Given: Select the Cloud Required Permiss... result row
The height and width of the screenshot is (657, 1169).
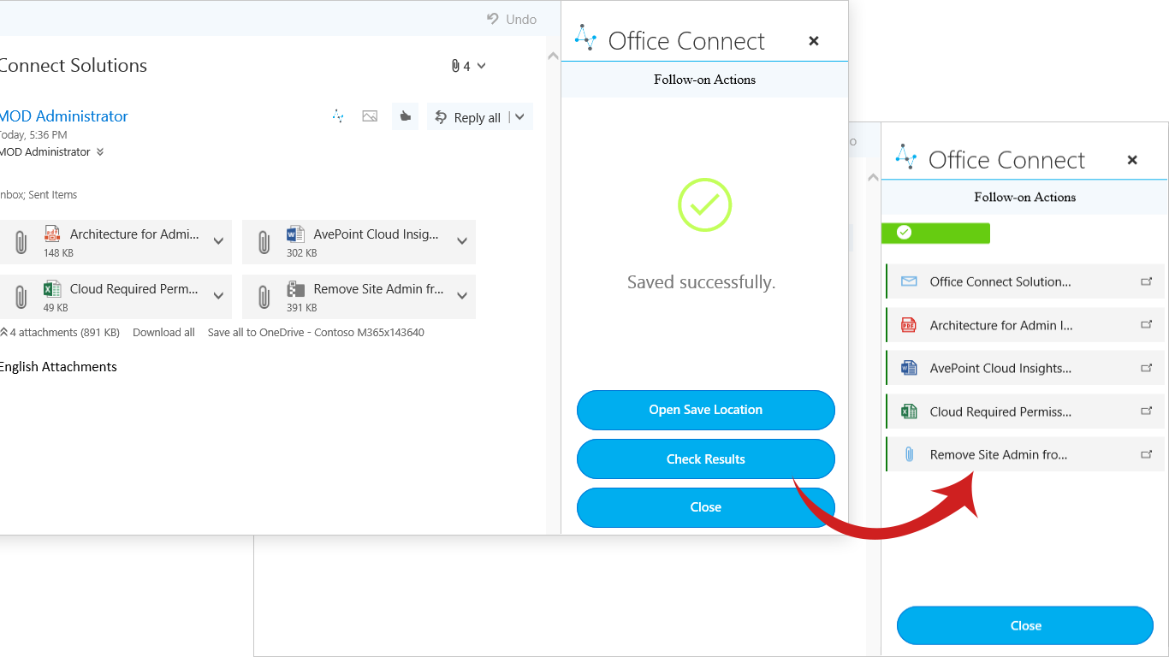Looking at the screenshot, I should tap(1024, 411).
